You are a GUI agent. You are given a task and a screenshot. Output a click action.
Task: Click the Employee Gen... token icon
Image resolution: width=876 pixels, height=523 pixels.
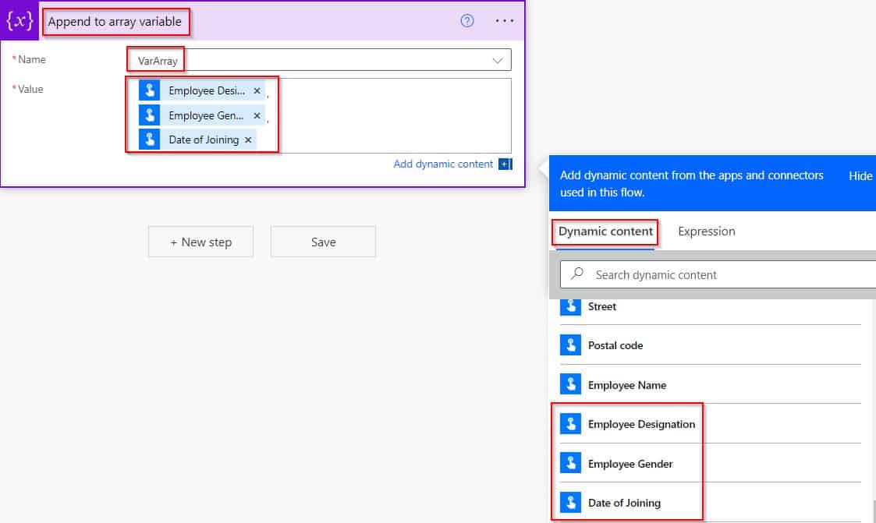coord(150,115)
